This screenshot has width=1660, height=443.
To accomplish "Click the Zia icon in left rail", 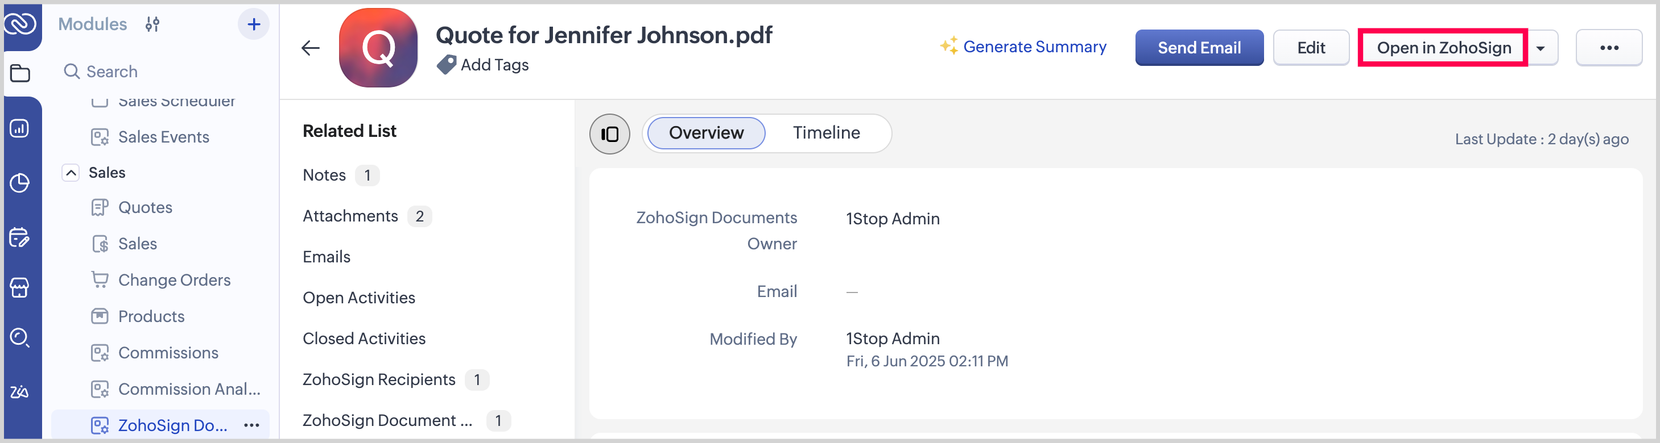I will (20, 391).
